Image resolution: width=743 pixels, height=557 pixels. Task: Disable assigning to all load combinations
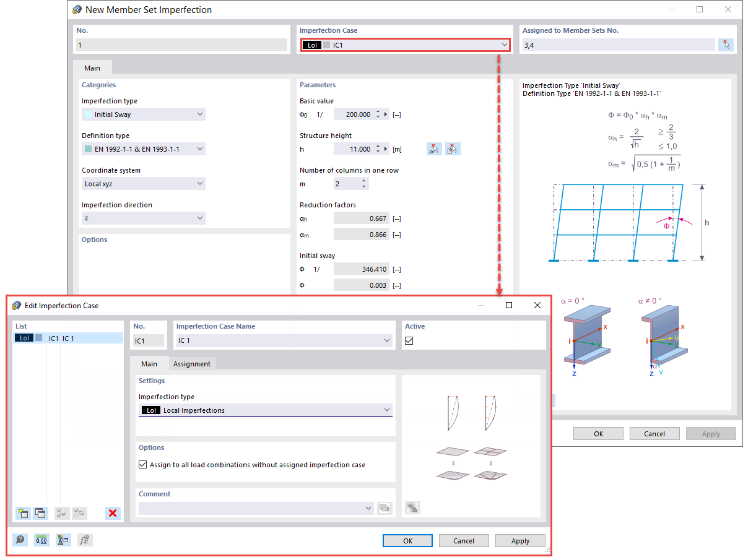(142, 464)
